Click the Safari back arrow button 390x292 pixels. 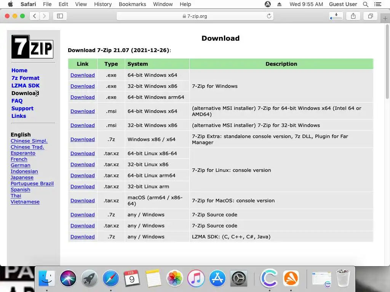(x=35, y=16)
